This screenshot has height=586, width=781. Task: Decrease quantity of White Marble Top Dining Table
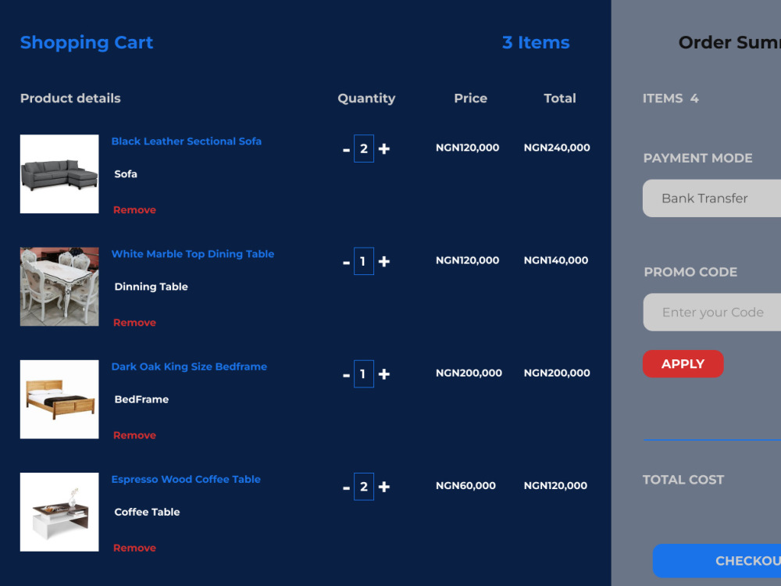(346, 262)
